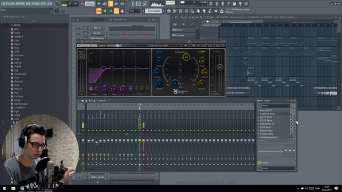Open the Audiotrack Stereo effect slot
The image size is (342, 192).
[x=274, y=114]
